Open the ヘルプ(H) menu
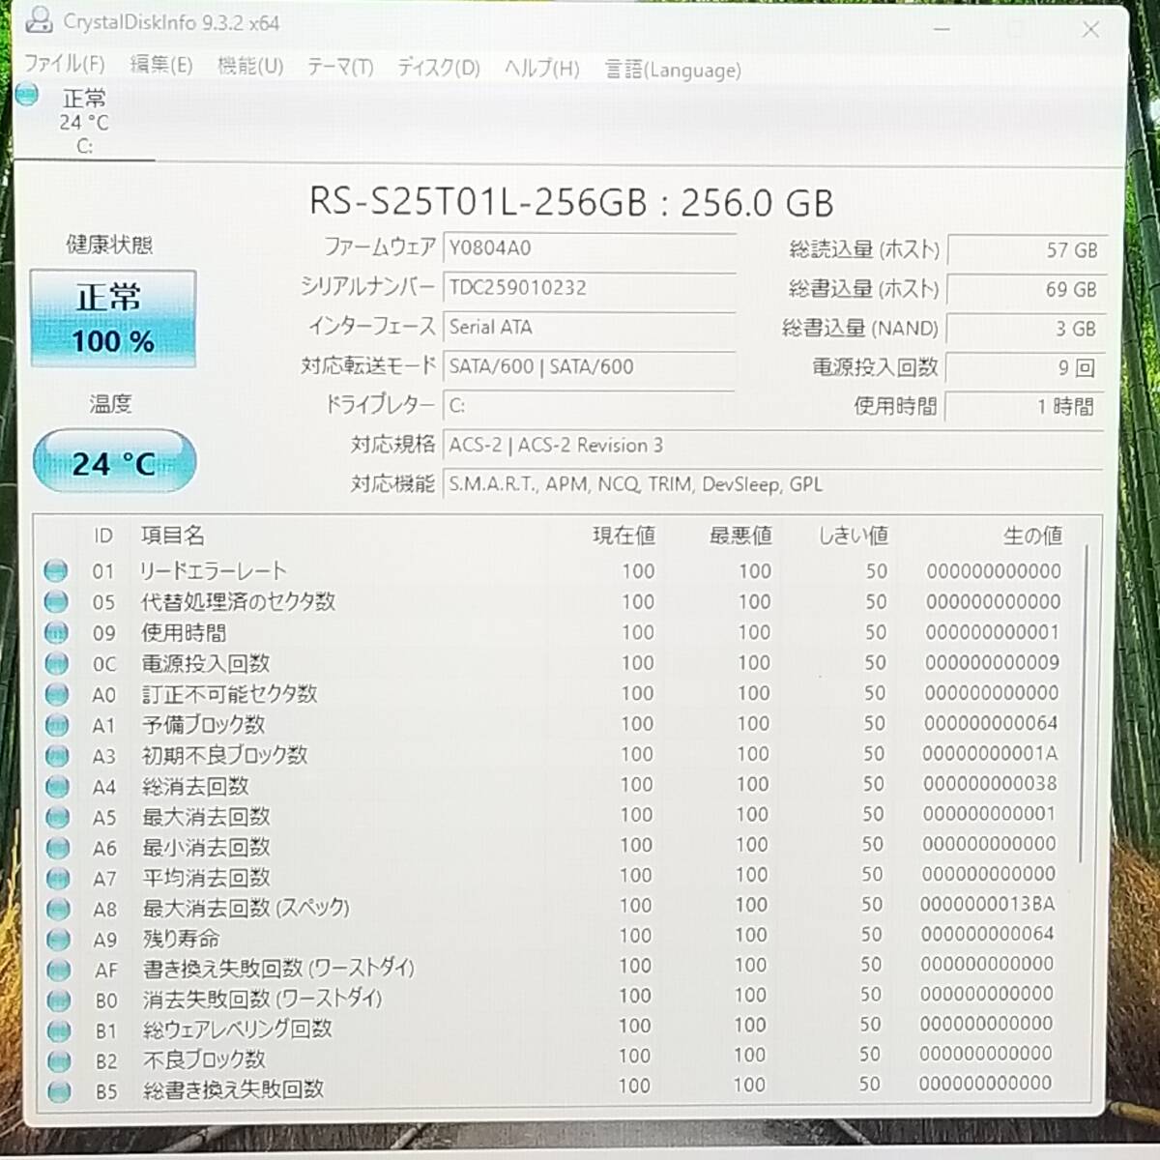Viewport: 1160px width, 1160px height. pos(541,69)
